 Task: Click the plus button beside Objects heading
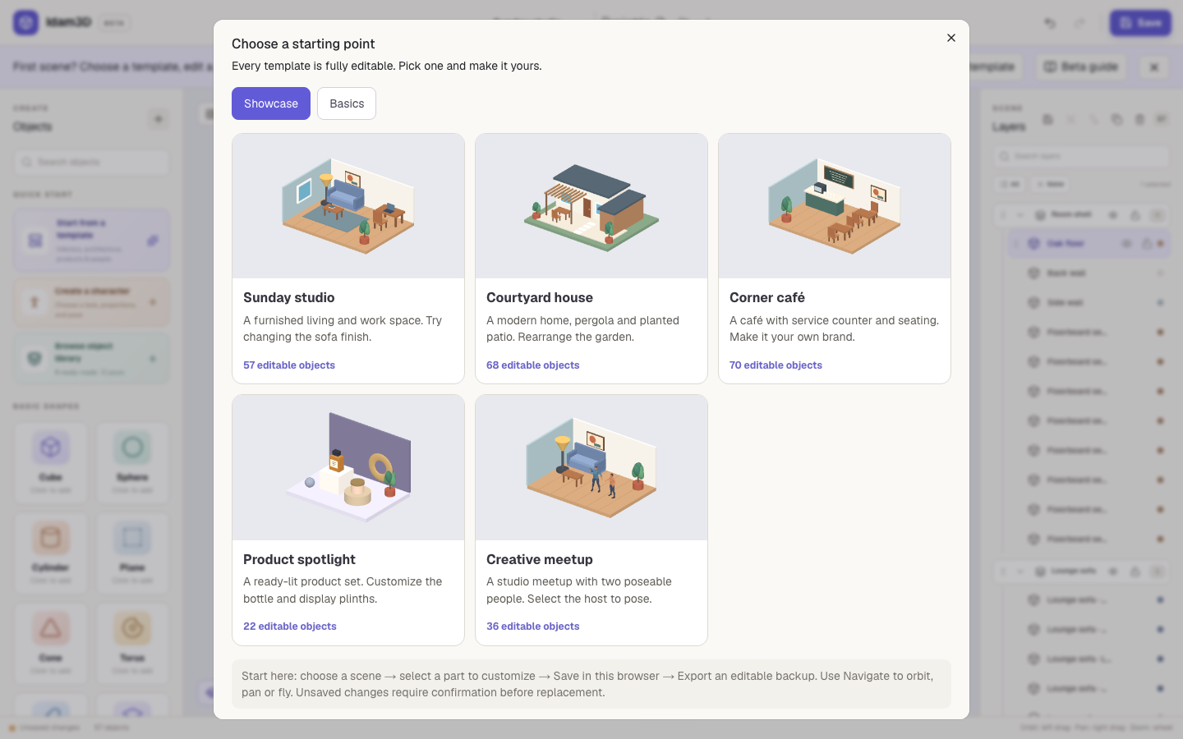[158, 119]
